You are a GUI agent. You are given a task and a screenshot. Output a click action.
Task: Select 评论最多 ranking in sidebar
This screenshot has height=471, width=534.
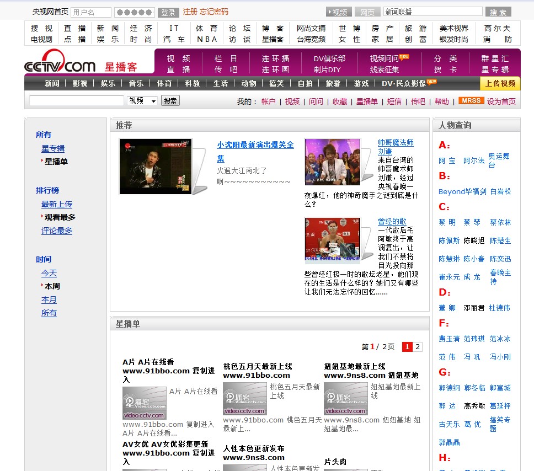(x=56, y=231)
